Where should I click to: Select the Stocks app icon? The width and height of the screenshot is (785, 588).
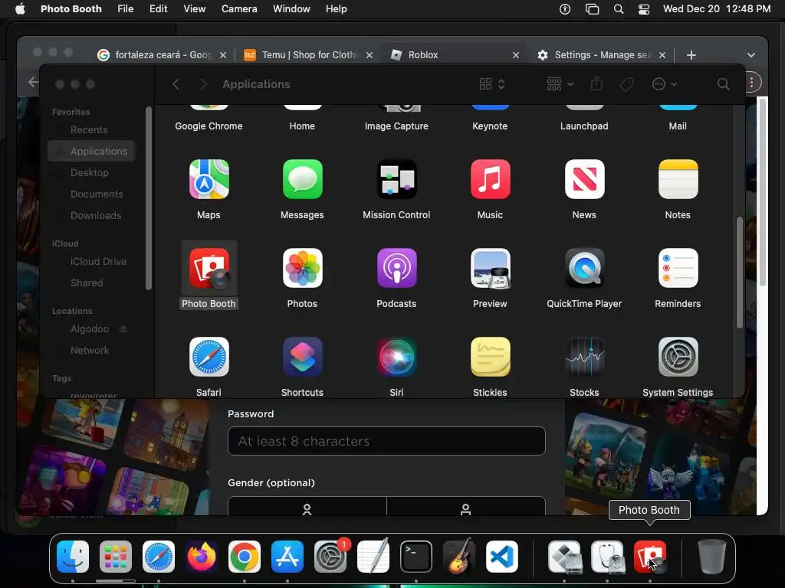coord(584,357)
